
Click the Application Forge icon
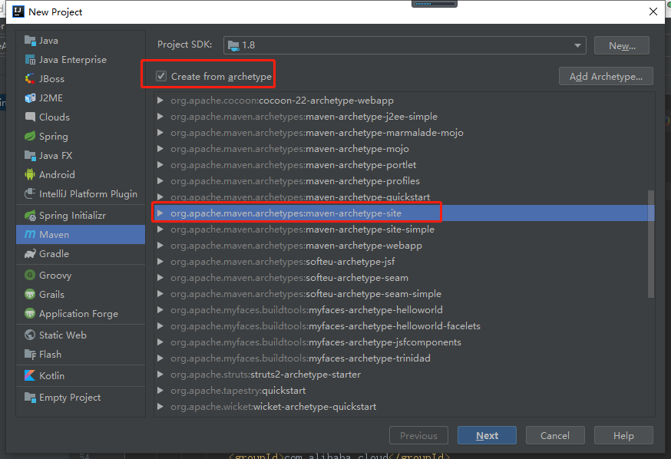pyautogui.click(x=30, y=314)
